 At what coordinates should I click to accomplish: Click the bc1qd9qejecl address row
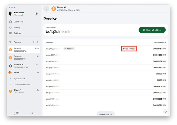106,49
